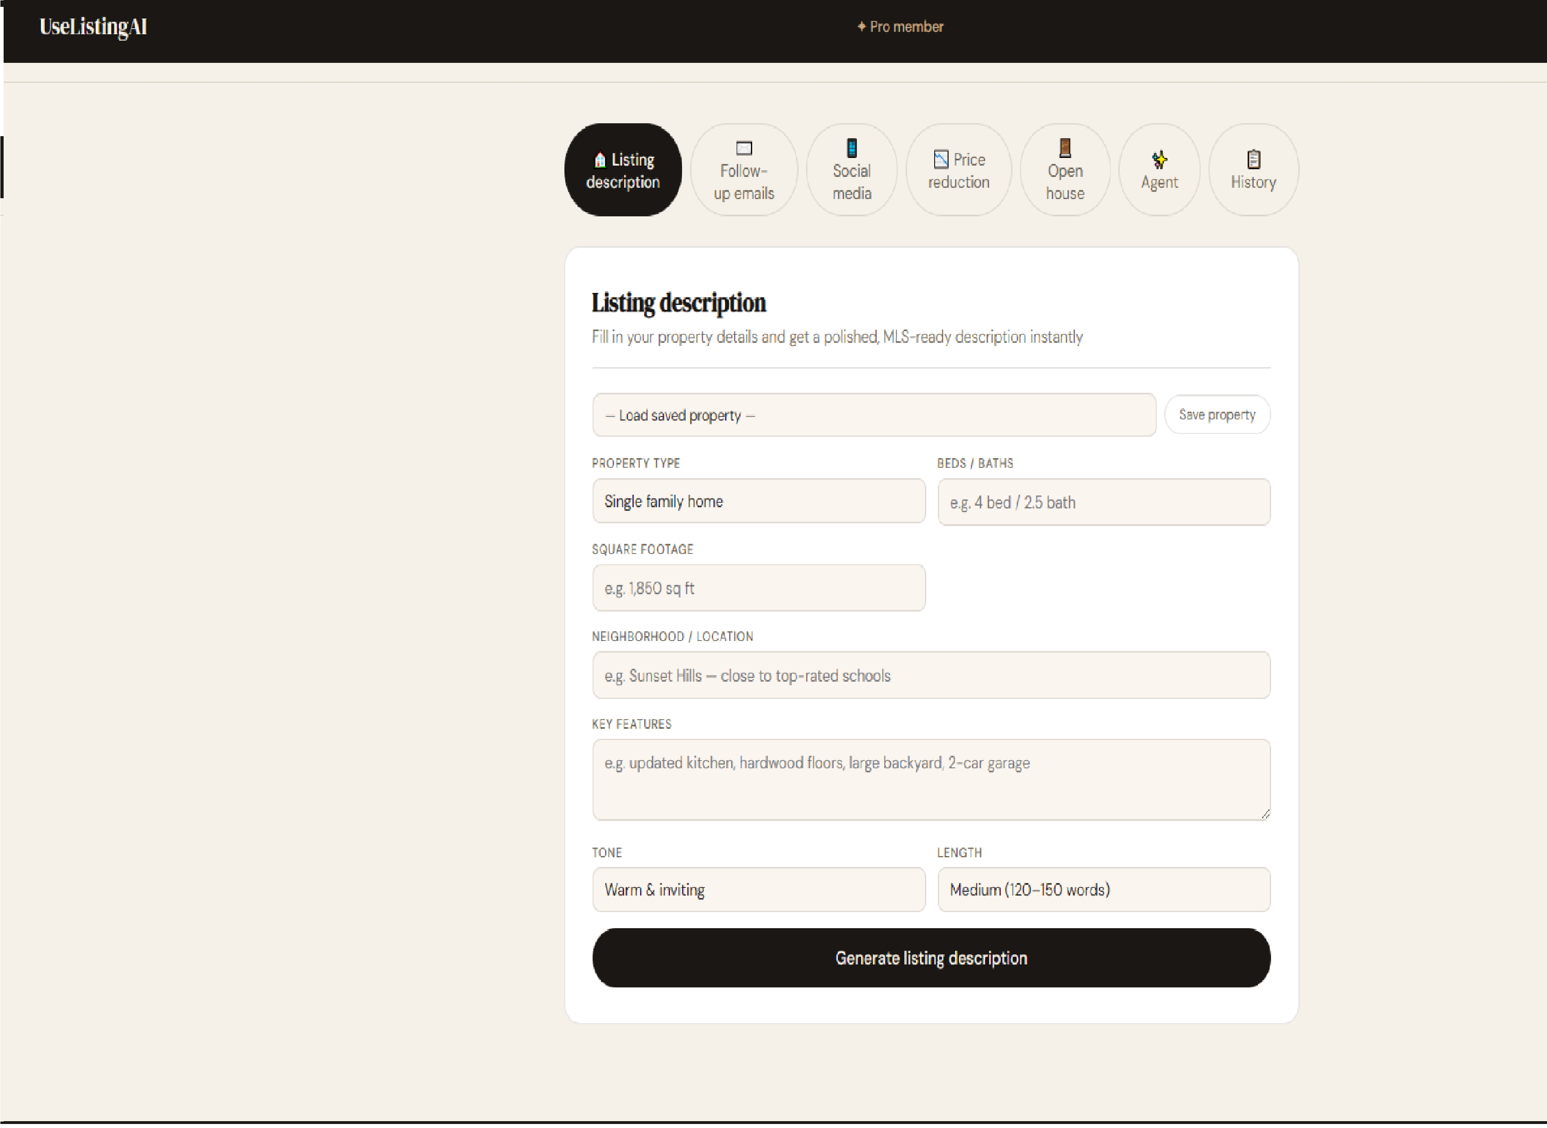This screenshot has width=1547, height=1128.
Task: Open the Open house tool
Action: tap(1064, 169)
